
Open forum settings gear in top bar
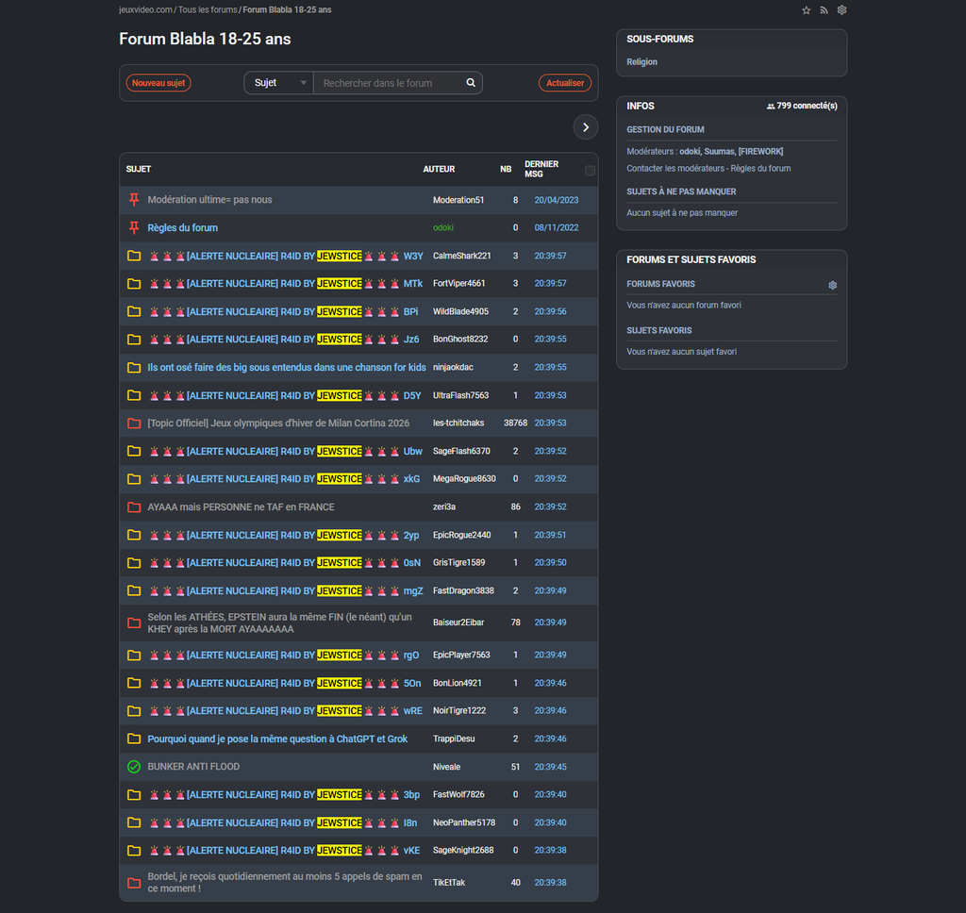(x=841, y=10)
